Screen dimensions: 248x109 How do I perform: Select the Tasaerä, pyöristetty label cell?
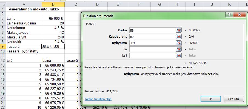(24, 51)
